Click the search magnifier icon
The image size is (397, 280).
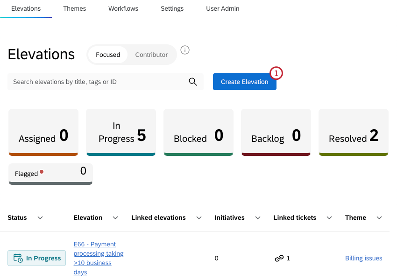pos(193,81)
